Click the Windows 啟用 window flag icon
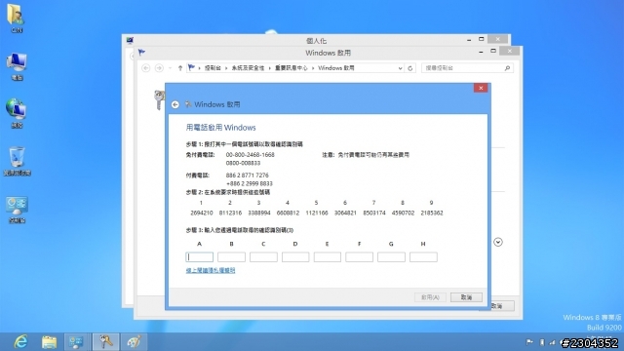 click(x=141, y=52)
